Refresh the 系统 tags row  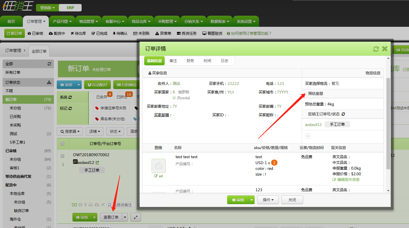(70, 97)
